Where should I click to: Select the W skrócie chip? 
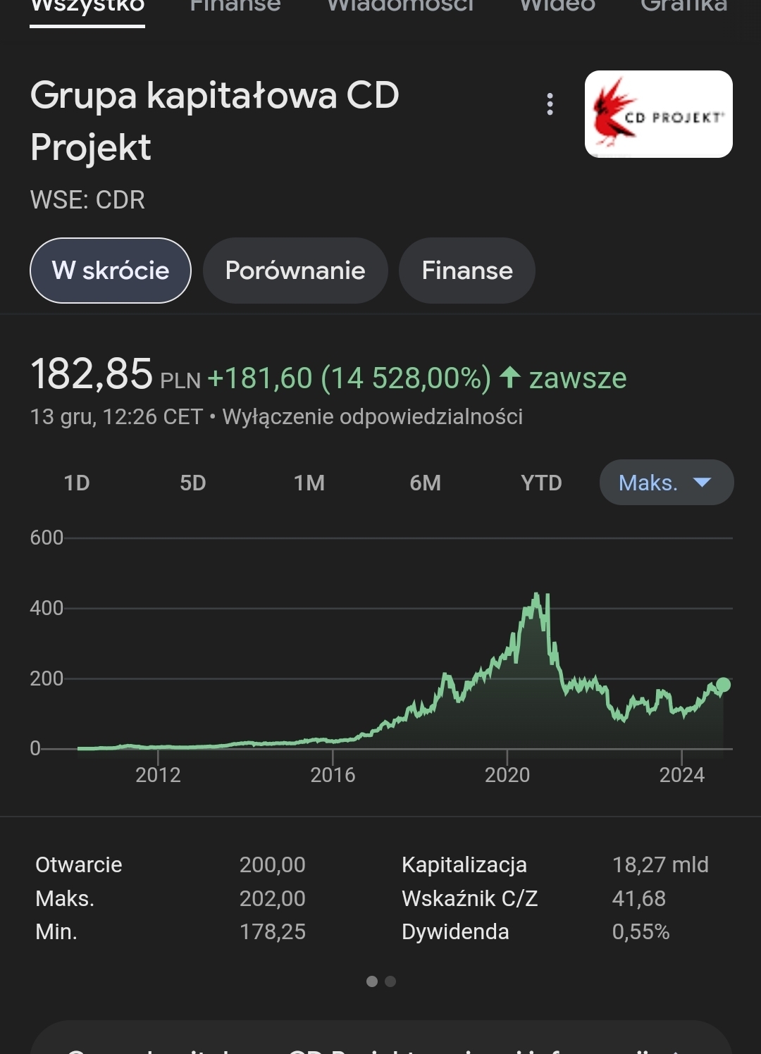click(111, 271)
